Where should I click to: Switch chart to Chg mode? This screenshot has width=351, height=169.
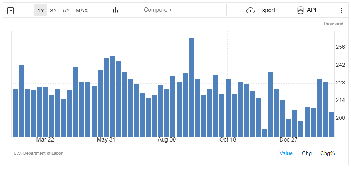(x=307, y=153)
